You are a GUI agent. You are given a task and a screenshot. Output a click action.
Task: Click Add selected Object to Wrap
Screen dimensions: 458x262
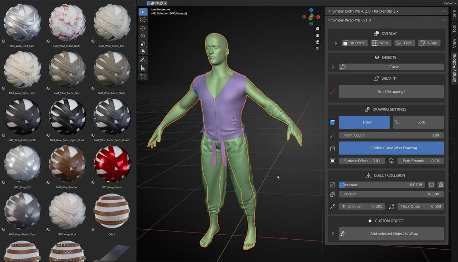click(391, 234)
